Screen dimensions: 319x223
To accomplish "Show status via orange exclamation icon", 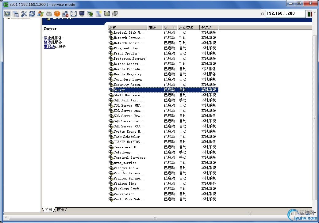I will (x=57, y=13).
